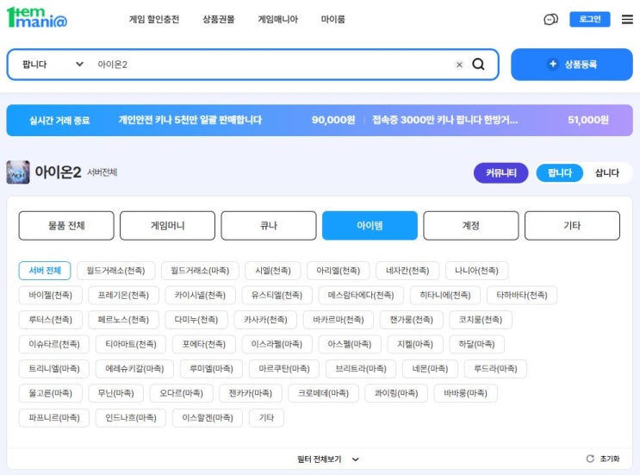Choose 유스티엘(천족) server

(x=277, y=295)
